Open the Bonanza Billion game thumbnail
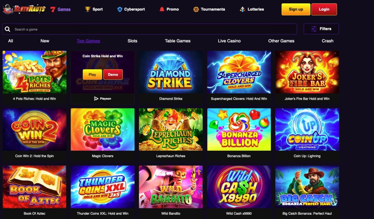374x219 pixels. pos(239,130)
